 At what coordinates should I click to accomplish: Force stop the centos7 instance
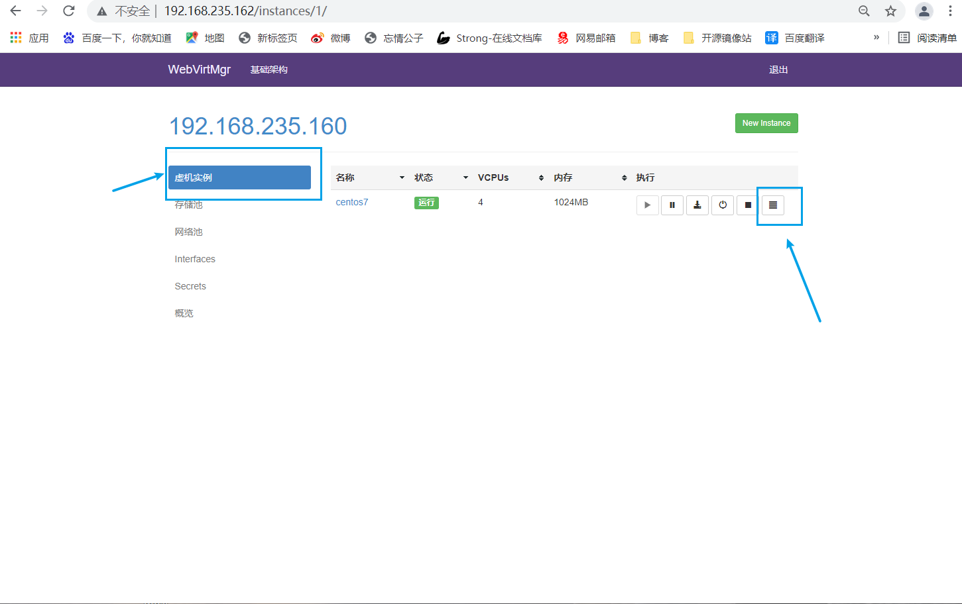click(x=748, y=205)
